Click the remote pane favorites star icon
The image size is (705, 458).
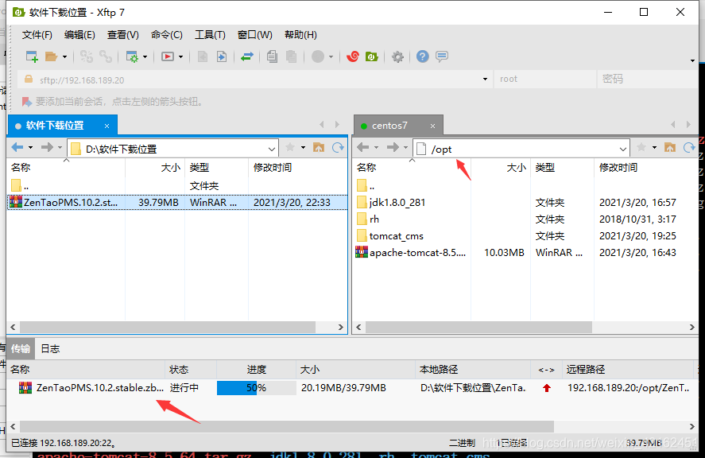(x=641, y=147)
